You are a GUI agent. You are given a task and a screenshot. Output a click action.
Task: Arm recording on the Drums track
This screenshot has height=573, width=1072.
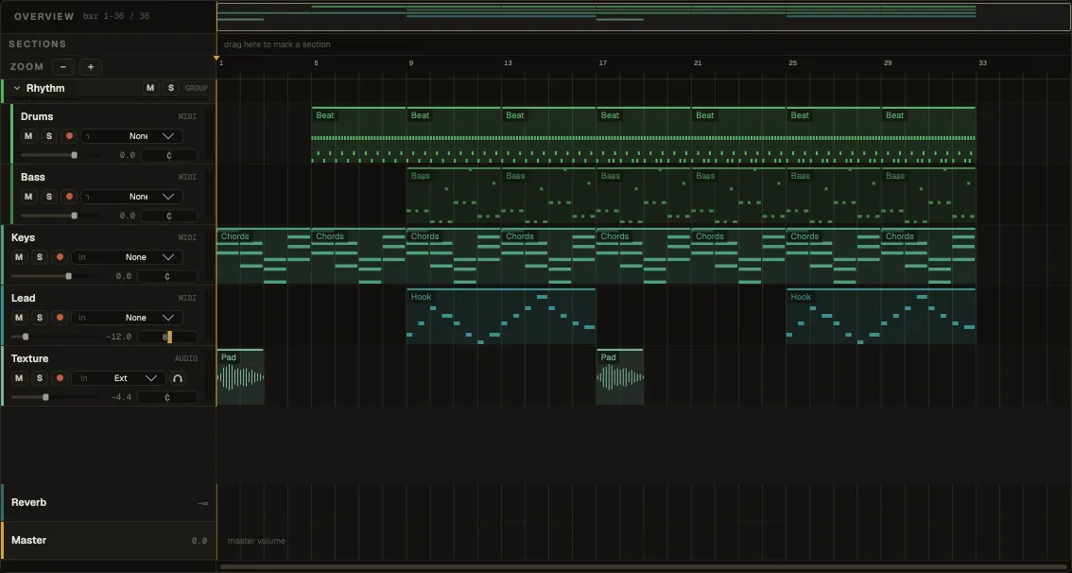[x=69, y=136]
